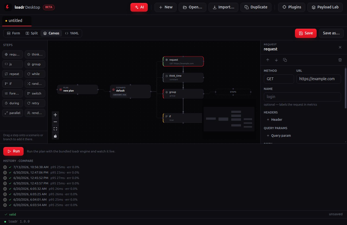
Task: Fit canvas view to screen
Action: [55, 129]
